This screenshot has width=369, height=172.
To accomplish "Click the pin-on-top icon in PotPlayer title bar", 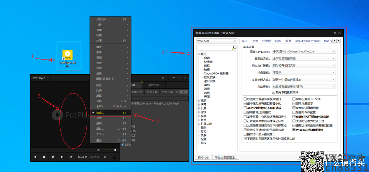I will 163,78.
